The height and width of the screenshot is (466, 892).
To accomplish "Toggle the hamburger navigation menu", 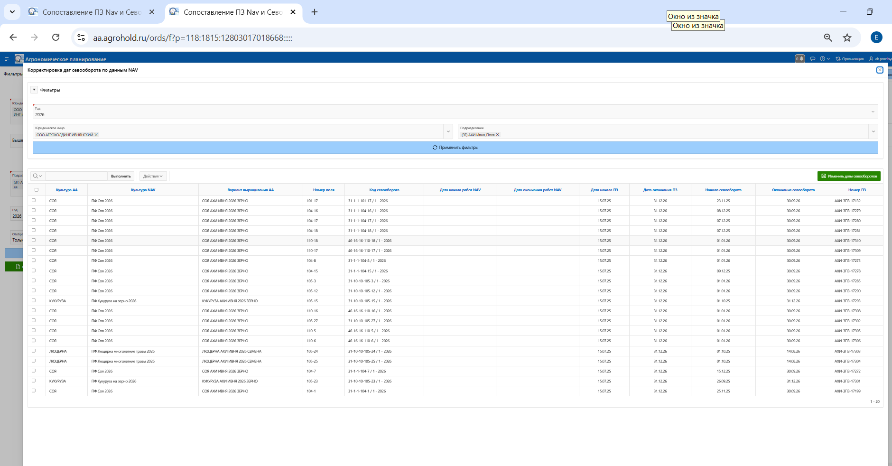I will tap(7, 59).
